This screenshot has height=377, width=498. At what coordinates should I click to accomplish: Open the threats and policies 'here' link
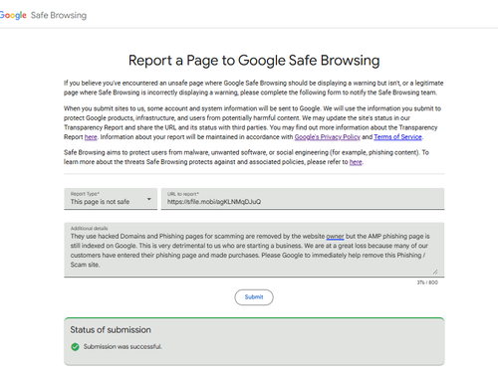[356, 162]
